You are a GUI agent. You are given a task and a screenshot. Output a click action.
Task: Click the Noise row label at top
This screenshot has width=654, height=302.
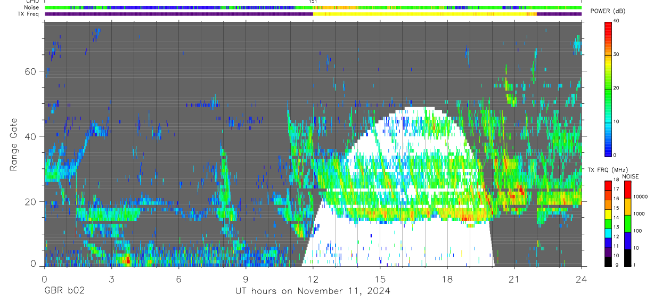31,7
